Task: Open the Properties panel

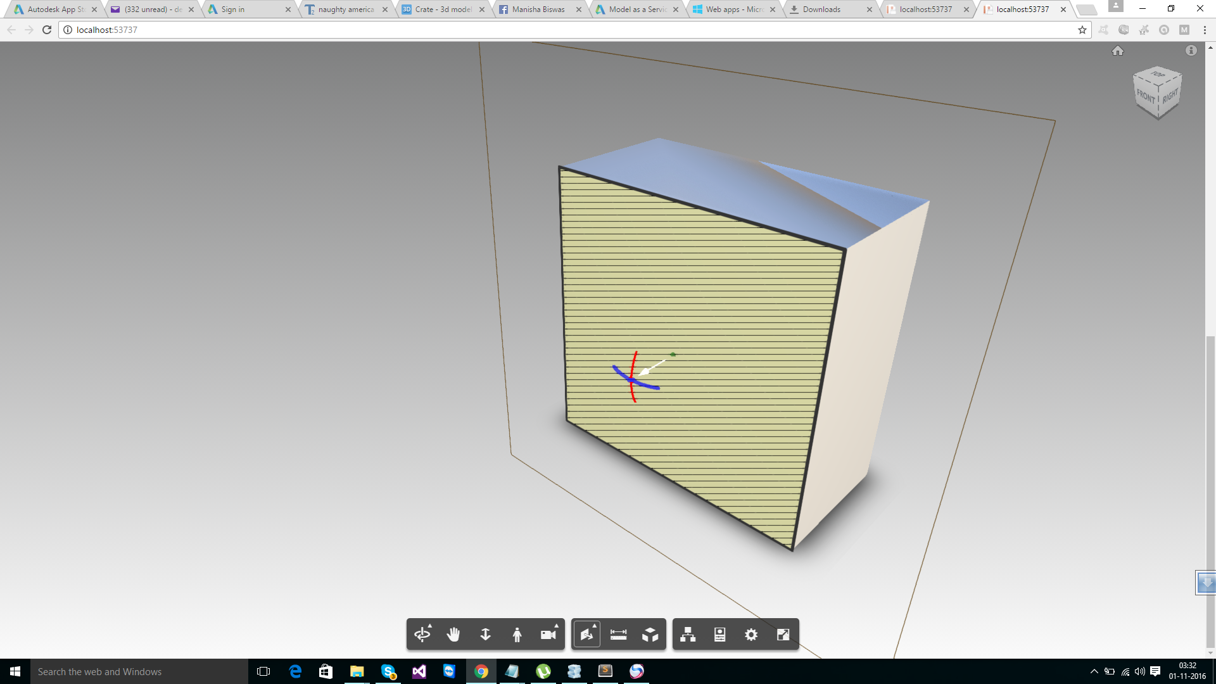Action: click(720, 635)
